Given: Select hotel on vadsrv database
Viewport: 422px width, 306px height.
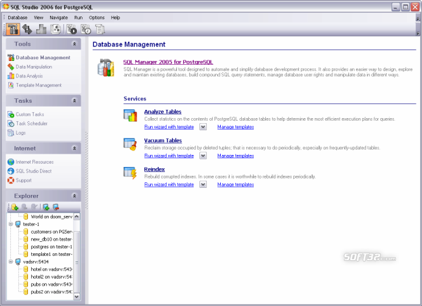Looking at the screenshot, I should (48, 269).
